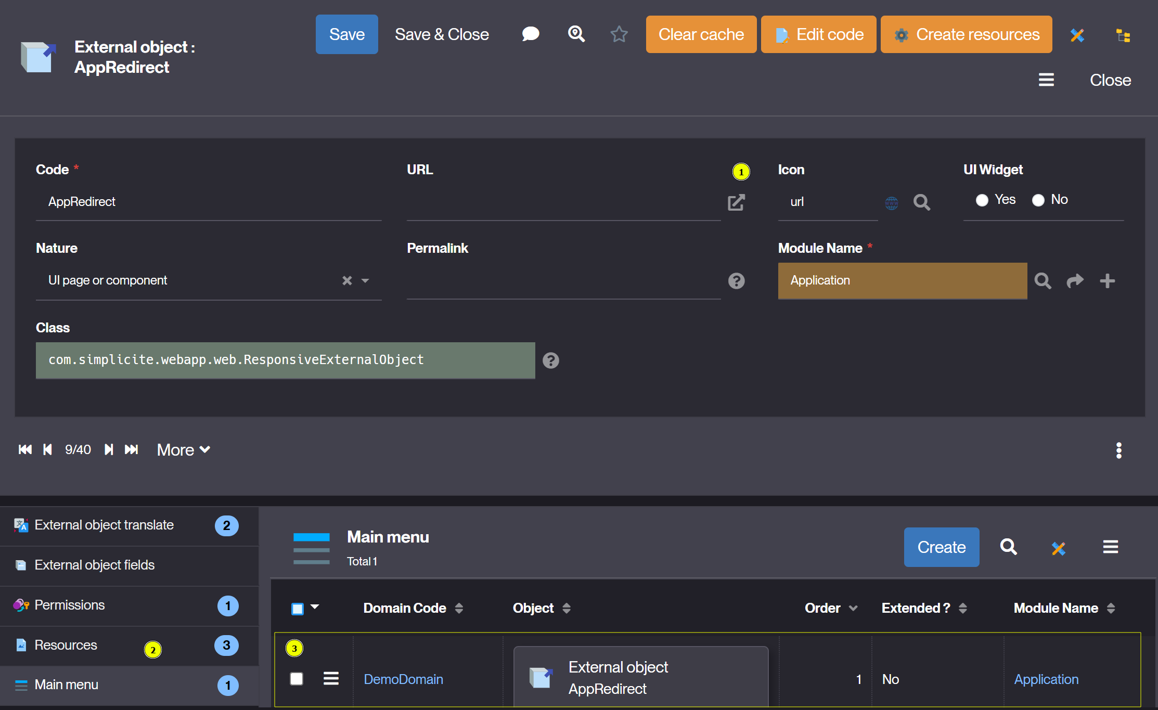Expand the Nature dropdown arrow

point(365,281)
